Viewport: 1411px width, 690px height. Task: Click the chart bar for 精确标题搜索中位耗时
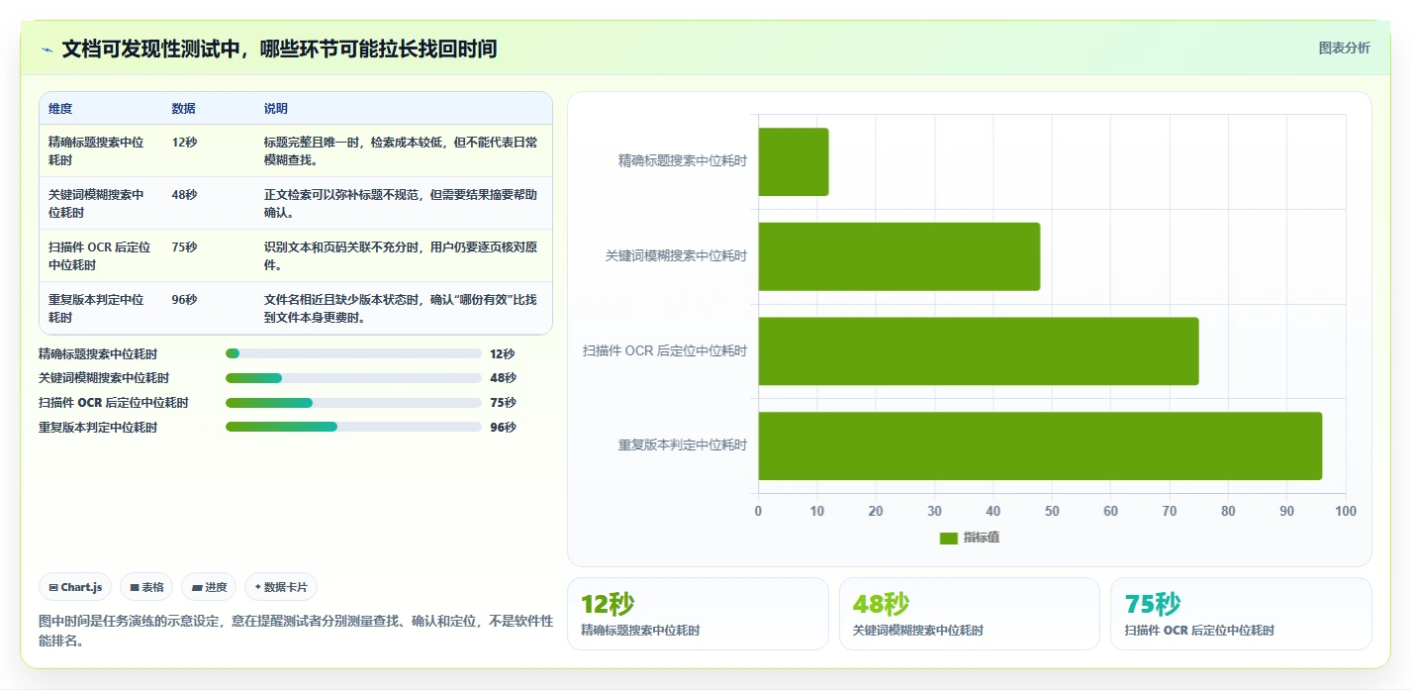793,161
